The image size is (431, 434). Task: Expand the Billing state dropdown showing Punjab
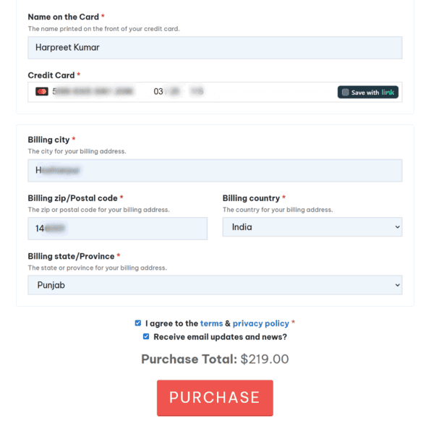point(215,285)
